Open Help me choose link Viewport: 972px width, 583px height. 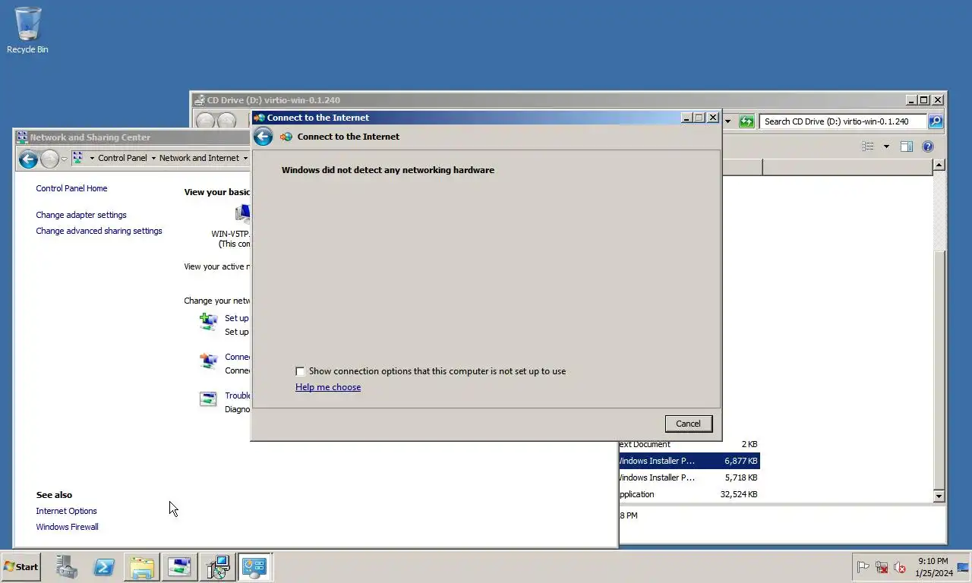click(x=328, y=387)
